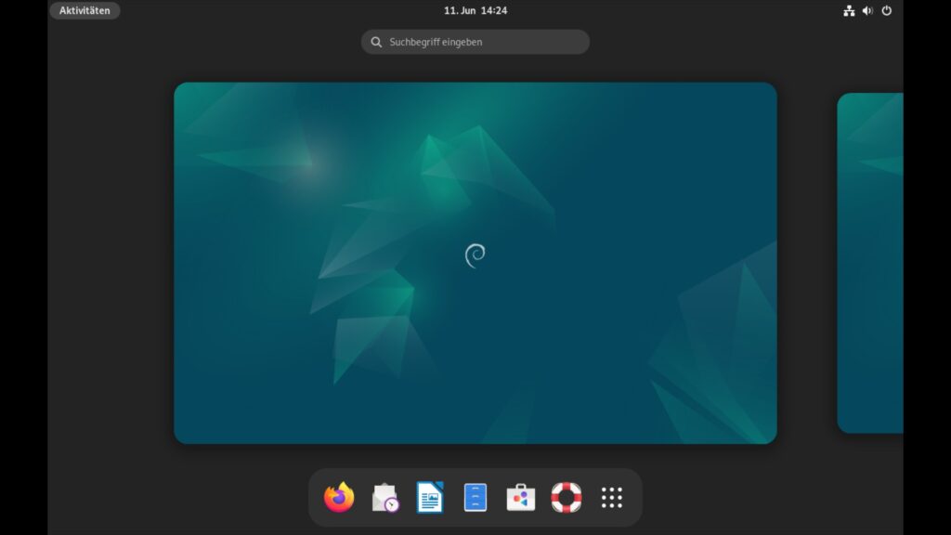Switch to the second workspace preview
The image size is (951, 535).
click(870, 263)
